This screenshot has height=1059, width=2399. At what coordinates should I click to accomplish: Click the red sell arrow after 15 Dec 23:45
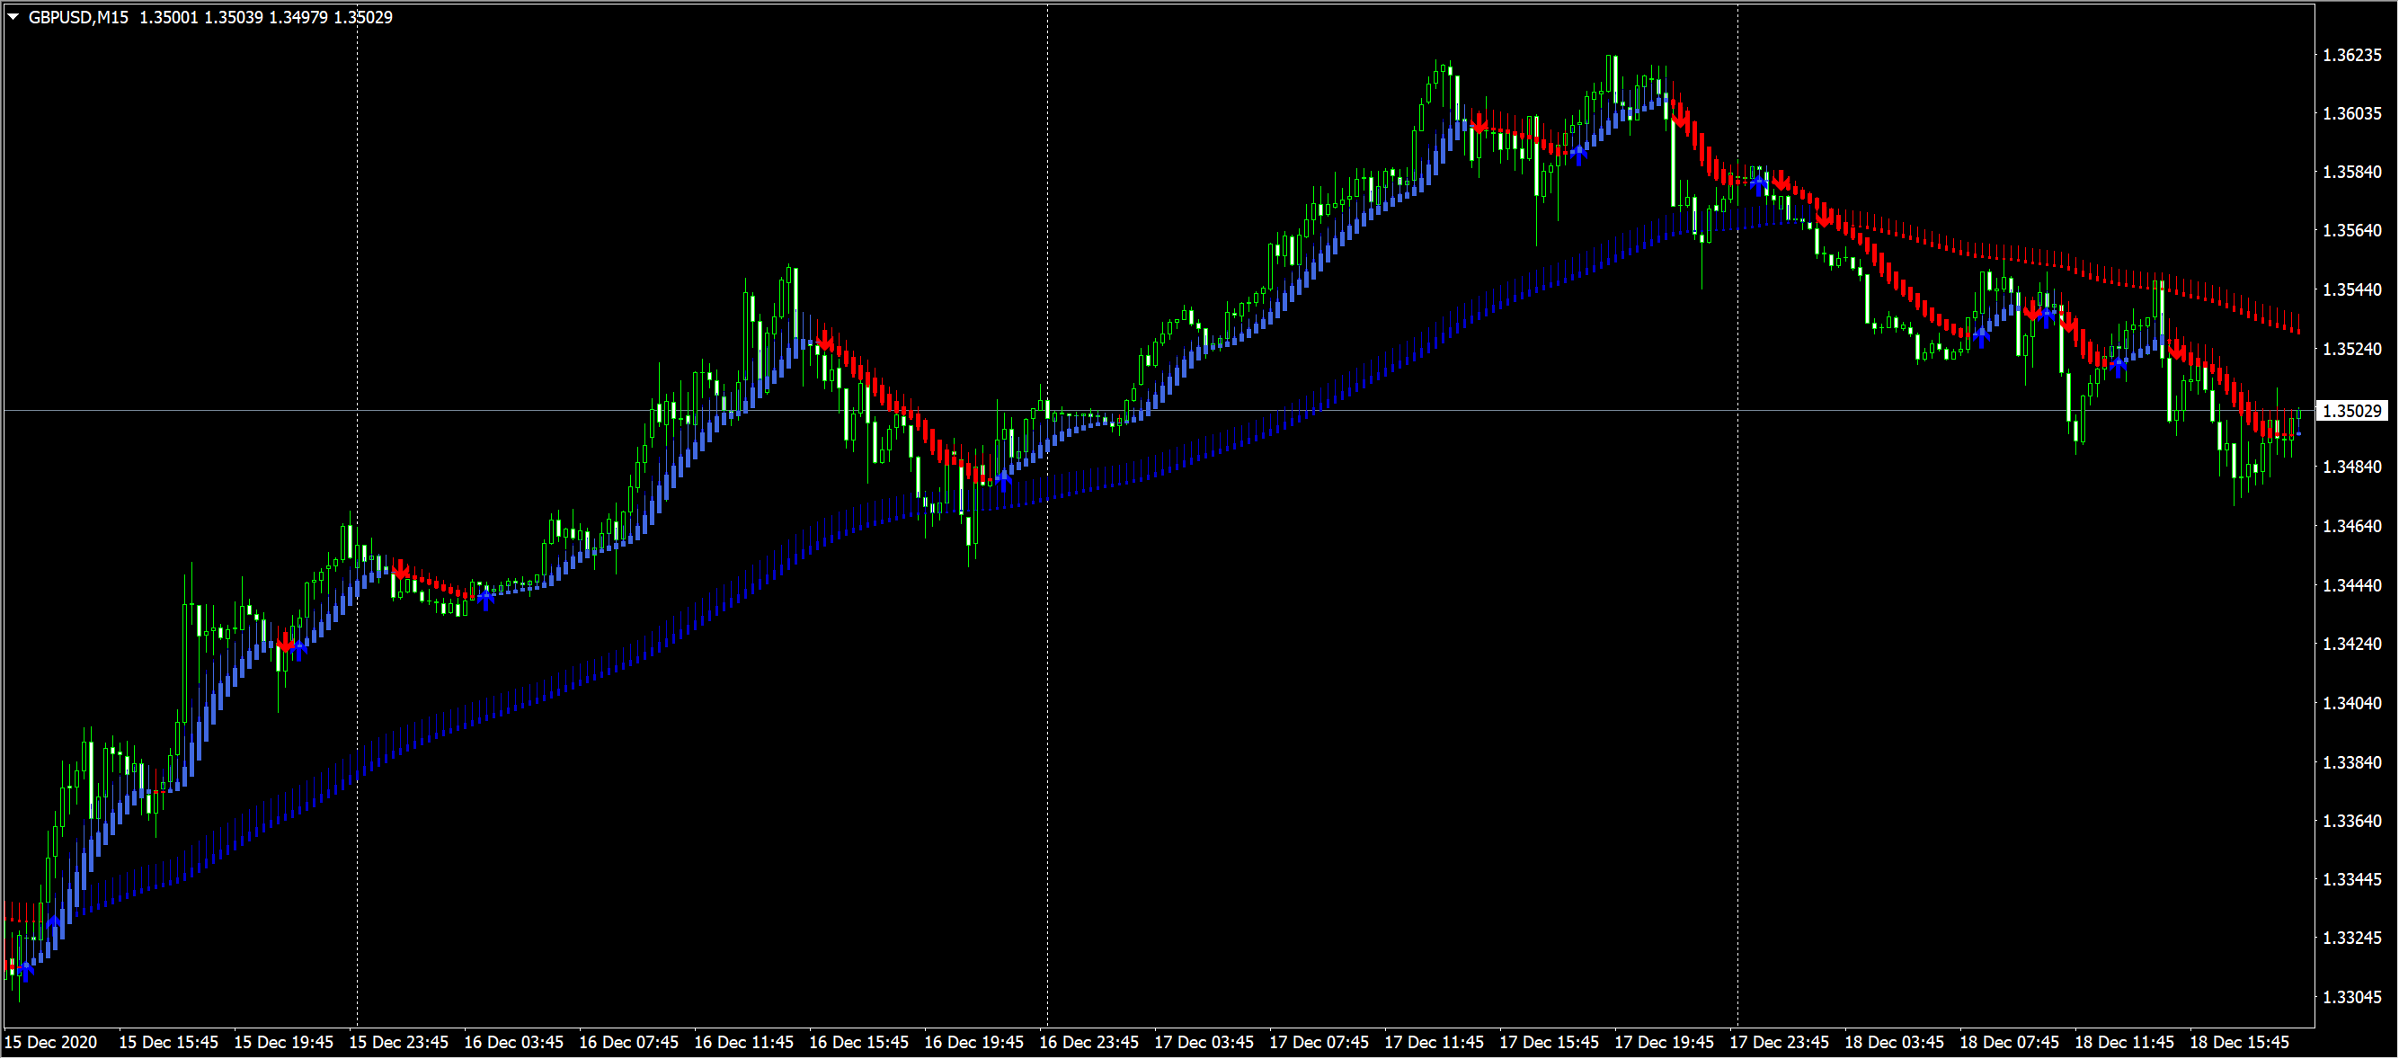[401, 570]
